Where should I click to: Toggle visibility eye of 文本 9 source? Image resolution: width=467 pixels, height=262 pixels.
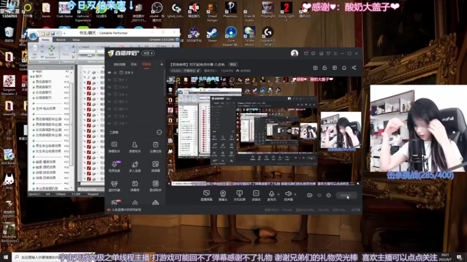109,72
